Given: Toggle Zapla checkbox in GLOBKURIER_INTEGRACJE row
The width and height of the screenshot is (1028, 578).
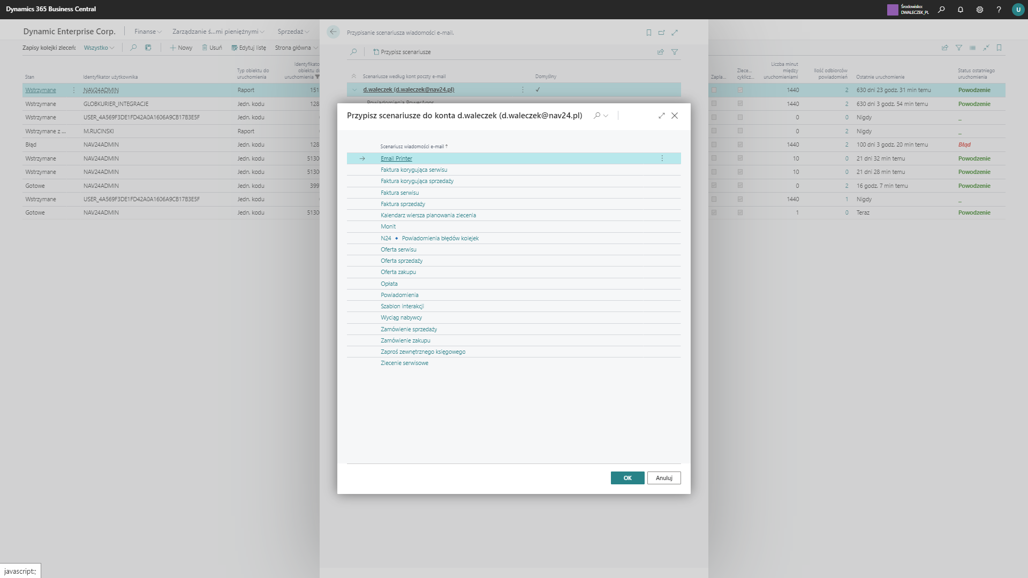Looking at the screenshot, I should 714,104.
